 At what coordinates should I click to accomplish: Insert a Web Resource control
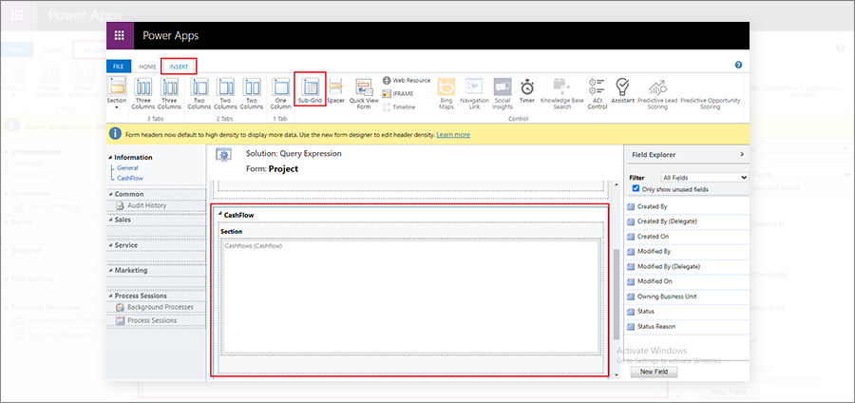click(x=407, y=80)
